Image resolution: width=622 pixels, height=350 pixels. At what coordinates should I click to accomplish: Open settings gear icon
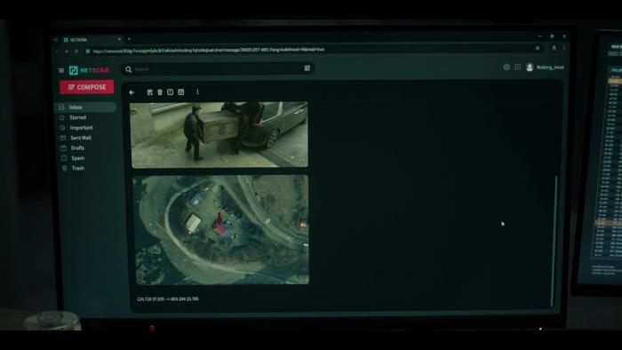tap(506, 67)
